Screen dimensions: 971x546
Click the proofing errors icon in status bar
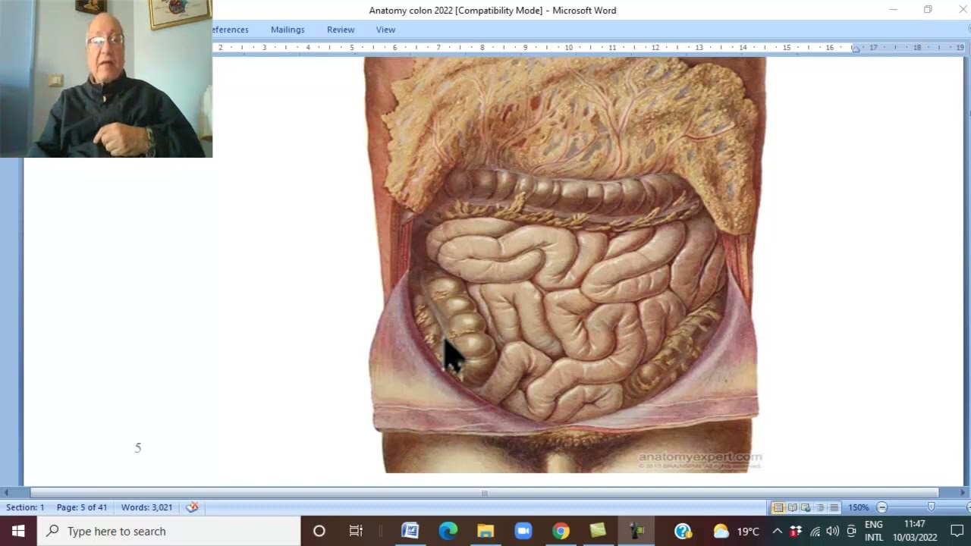[193, 507]
